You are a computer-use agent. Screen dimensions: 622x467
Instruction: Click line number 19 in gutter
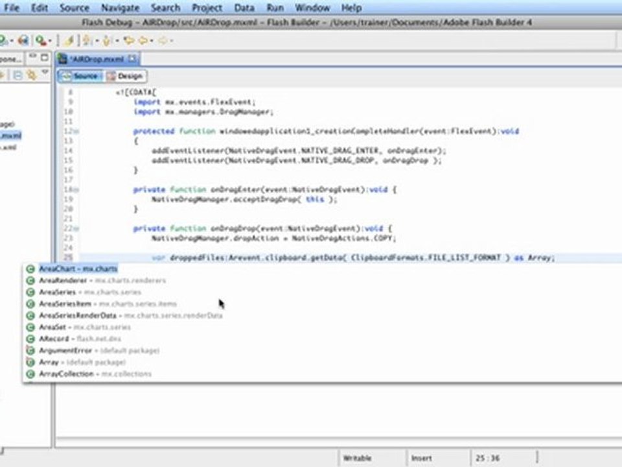(68, 199)
